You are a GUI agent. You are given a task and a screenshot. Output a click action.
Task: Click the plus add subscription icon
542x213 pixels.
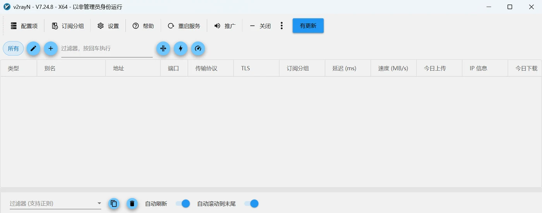click(x=51, y=49)
